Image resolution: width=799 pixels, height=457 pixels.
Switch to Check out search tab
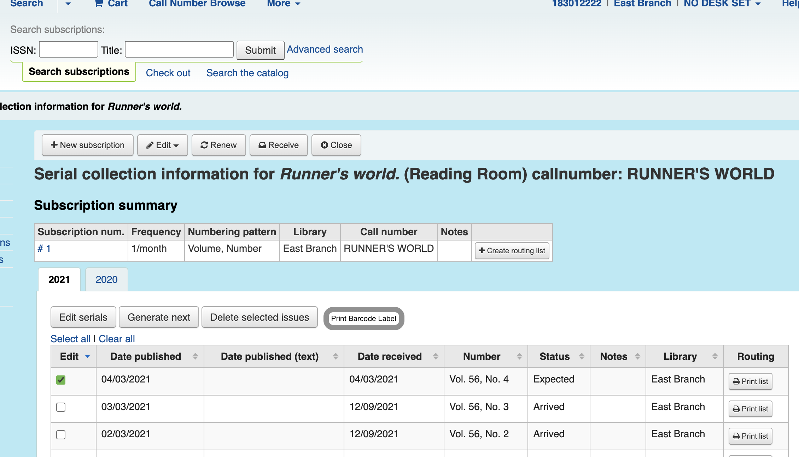click(168, 73)
